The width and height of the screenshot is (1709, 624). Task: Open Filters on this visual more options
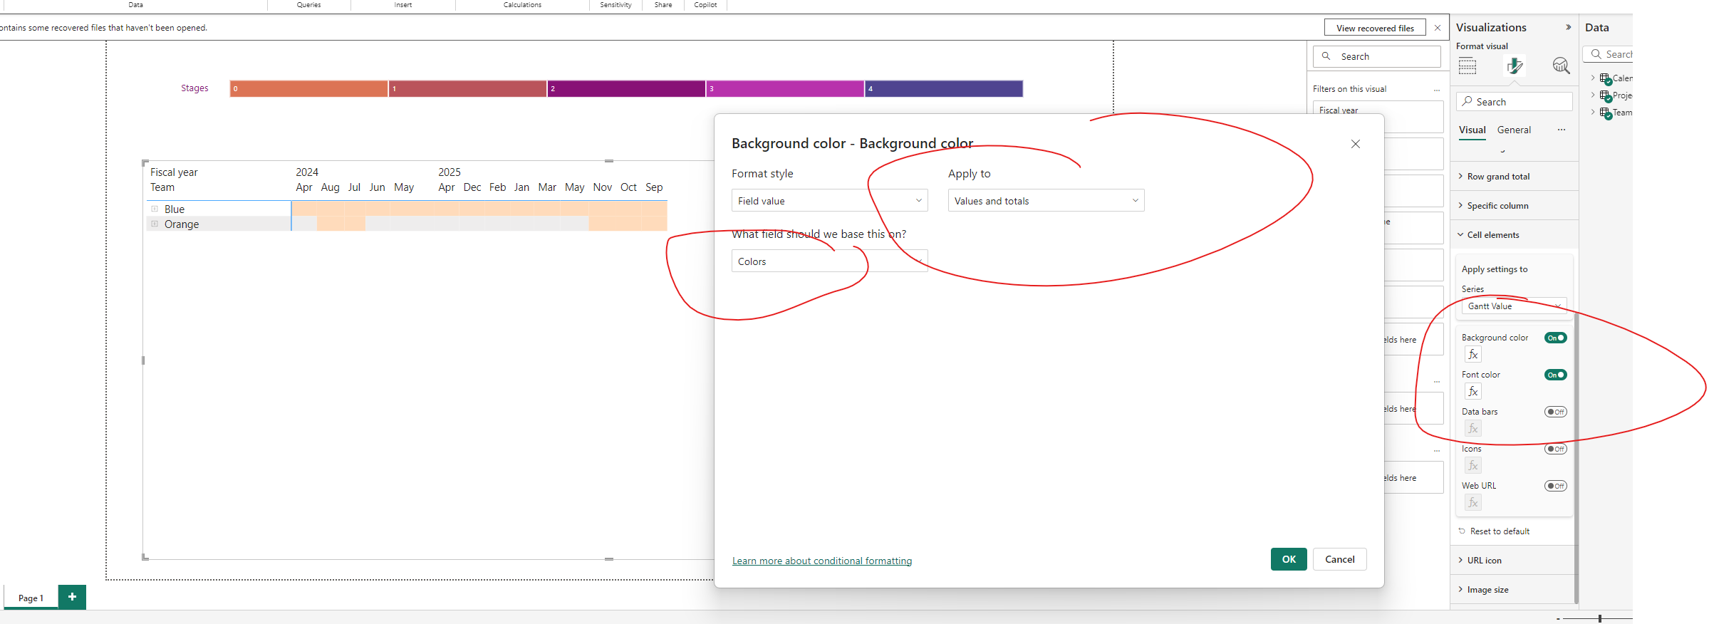pyautogui.click(x=1437, y=90)
